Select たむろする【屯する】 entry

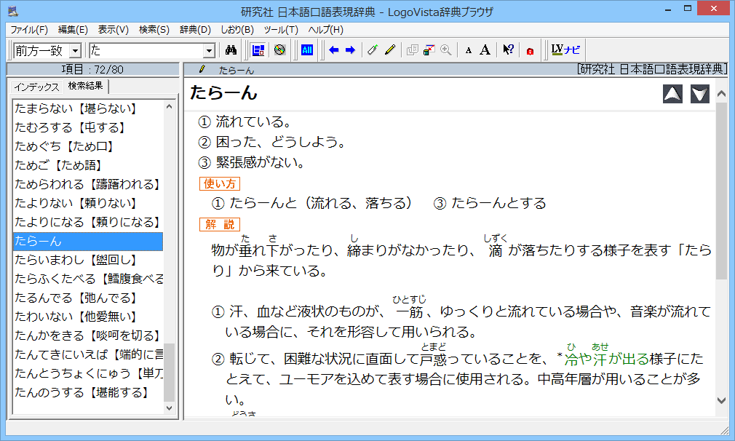[x=88, y=127]
